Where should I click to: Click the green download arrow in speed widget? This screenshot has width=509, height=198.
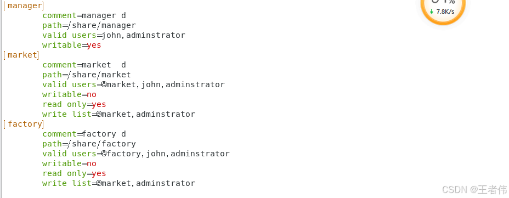pyautogui.click(x=432, y=12)
